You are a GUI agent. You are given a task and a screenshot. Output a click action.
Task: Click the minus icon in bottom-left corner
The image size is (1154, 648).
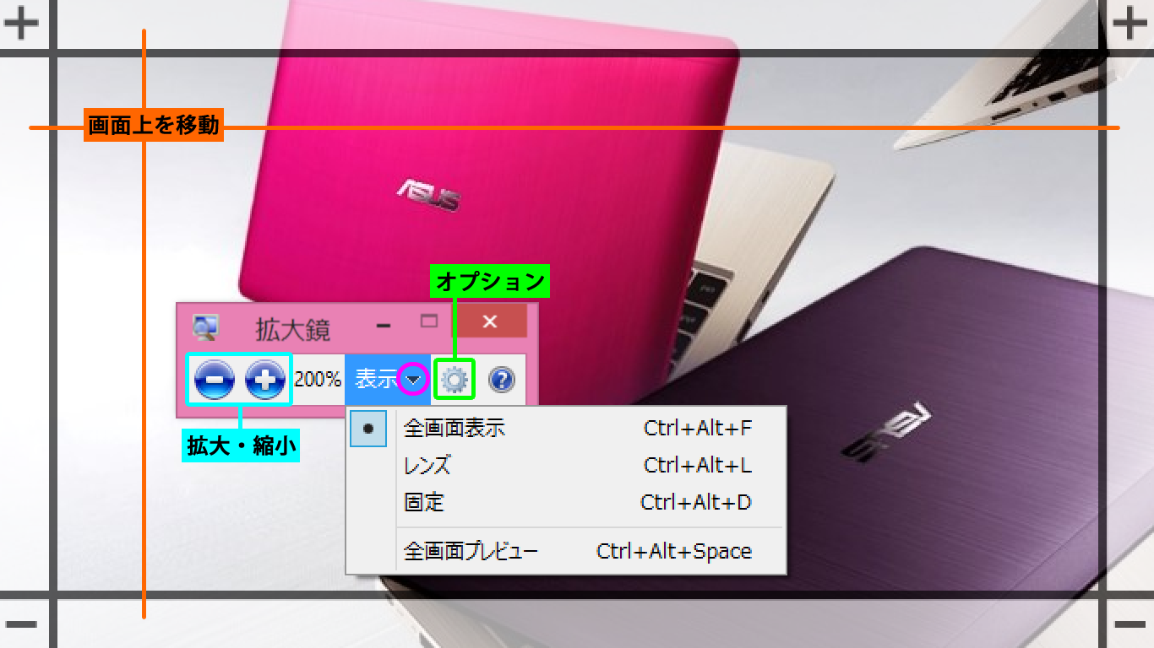pyautogui.click(x=21, y=624)
